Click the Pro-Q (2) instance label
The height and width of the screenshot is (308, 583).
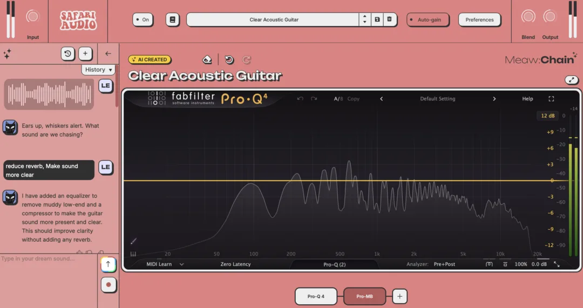coord(334,264)
